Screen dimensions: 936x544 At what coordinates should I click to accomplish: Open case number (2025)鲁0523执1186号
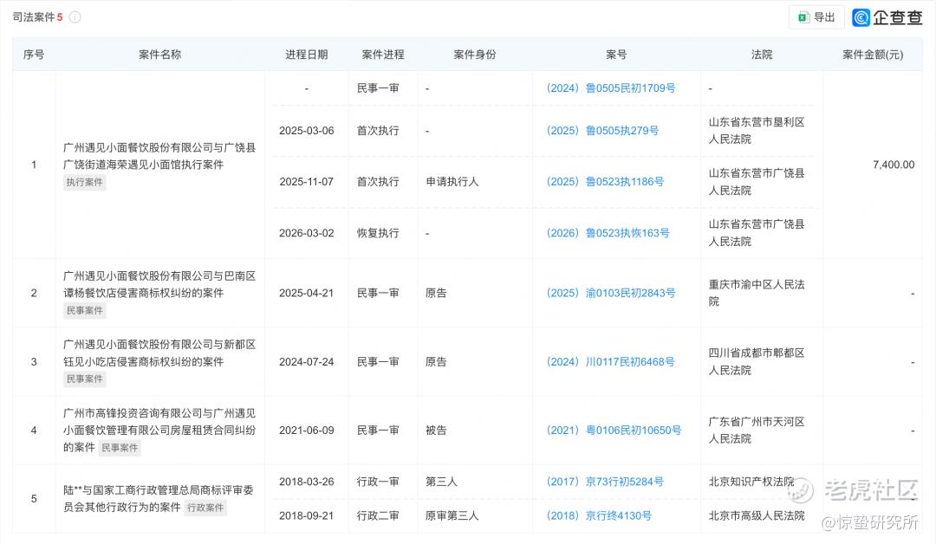[605, 182]
